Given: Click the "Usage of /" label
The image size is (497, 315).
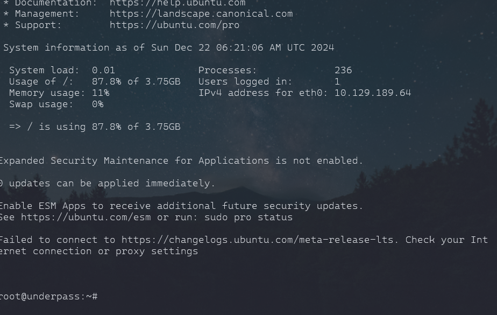Looking at the screenshot, I should (41, 82).
